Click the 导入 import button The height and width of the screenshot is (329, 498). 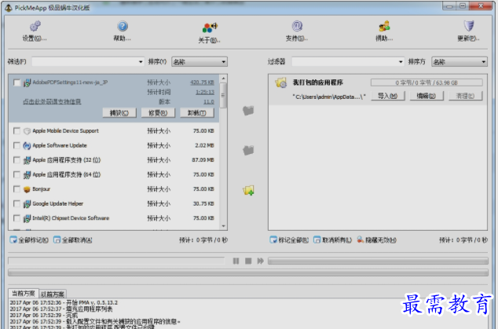pos(387,96)
